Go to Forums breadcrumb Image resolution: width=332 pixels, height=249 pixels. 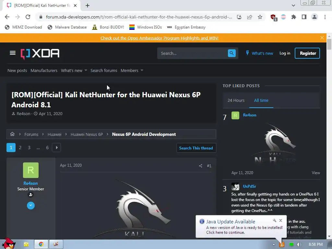tap(31, 135)
